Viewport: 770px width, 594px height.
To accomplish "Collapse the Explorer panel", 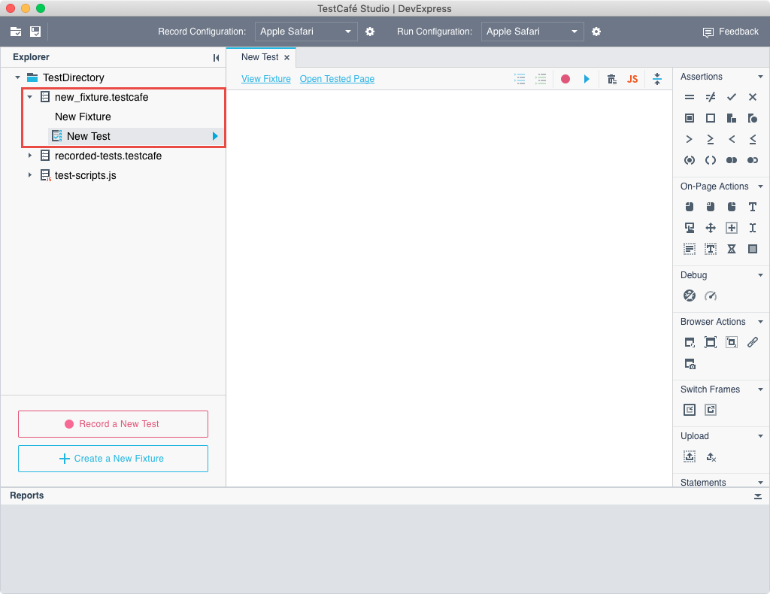I will pos(216,58).
